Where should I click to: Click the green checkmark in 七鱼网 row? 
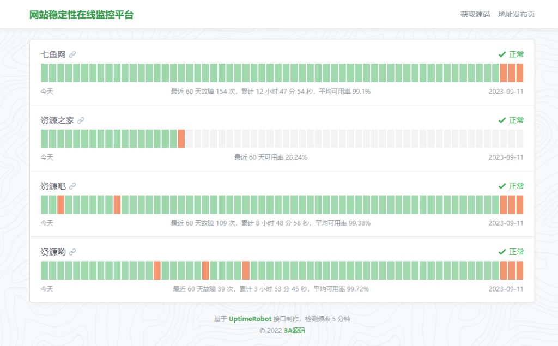[x=502, y=54]
